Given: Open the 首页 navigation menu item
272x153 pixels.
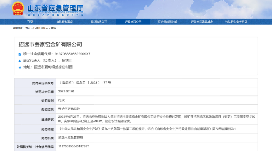Looking at the screenshot, I should click(30, 22).
